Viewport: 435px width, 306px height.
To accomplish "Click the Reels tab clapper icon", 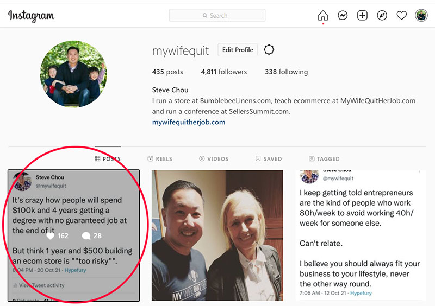I will click(150, 158).
